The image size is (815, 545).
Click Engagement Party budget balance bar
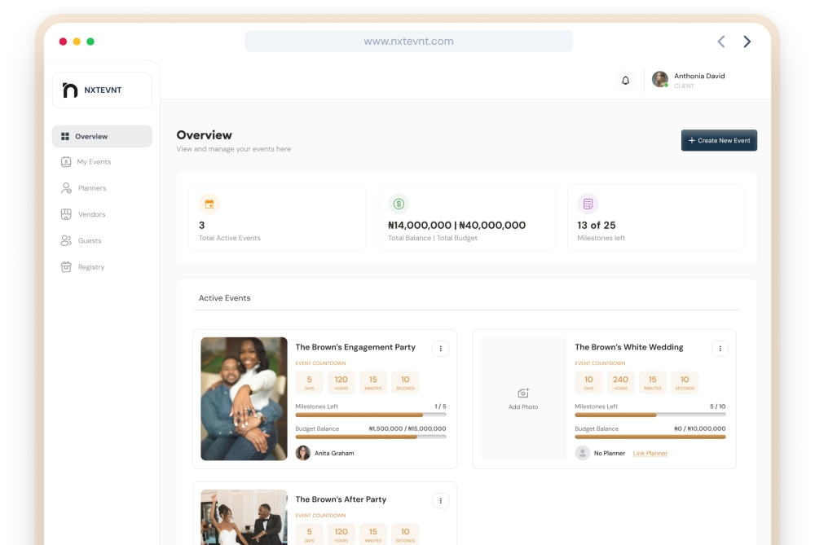tap(371, 437)
